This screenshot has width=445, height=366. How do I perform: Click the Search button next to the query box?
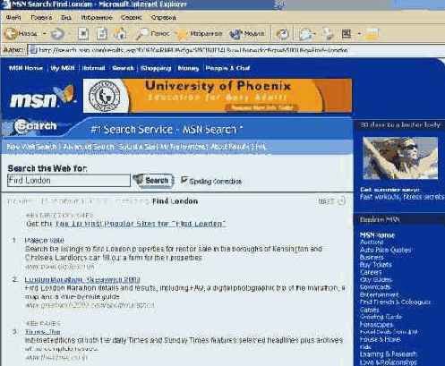click(153, 181)
